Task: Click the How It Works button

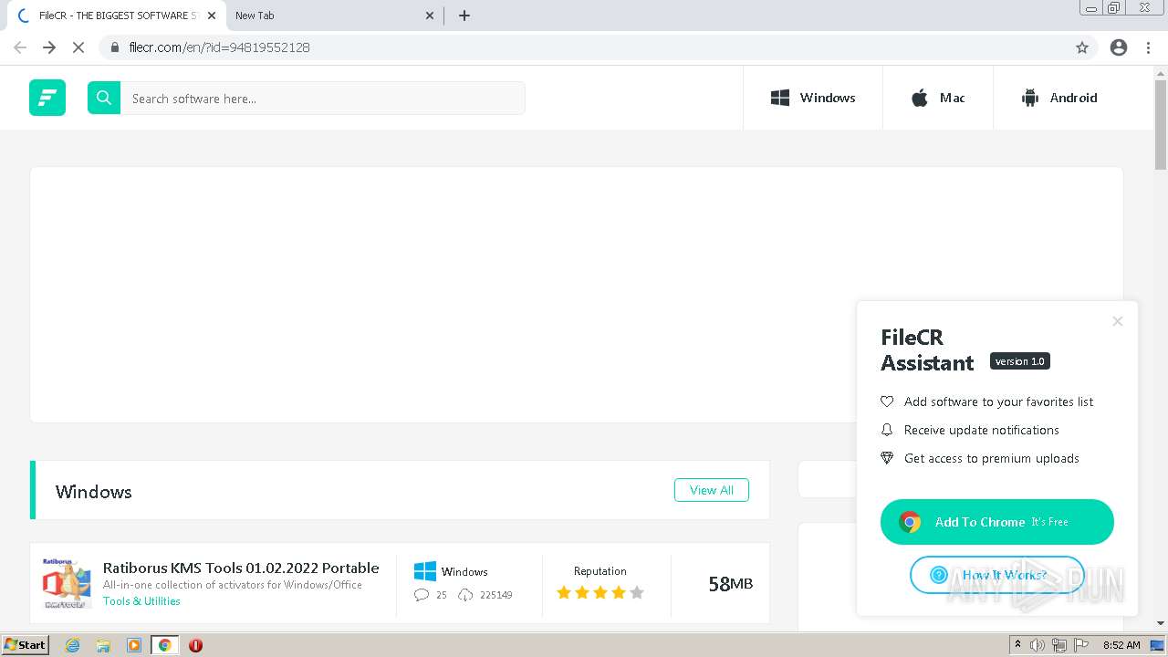Action: pos(997,575)
